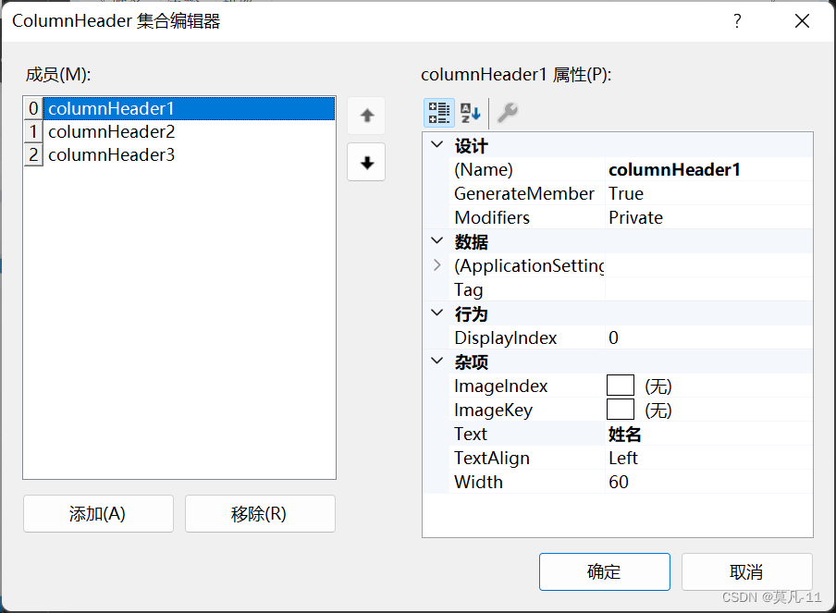Click the ImageIndex swatch box
Viewport: 836px width, 613px height.
pos(621,386)
